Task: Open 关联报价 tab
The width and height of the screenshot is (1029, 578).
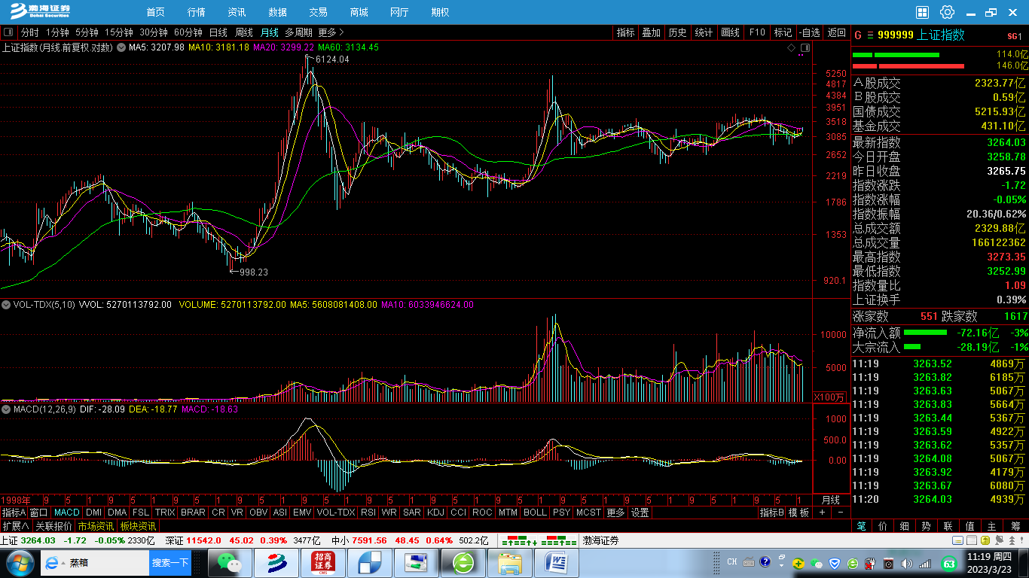Action: tap(53, 526)
